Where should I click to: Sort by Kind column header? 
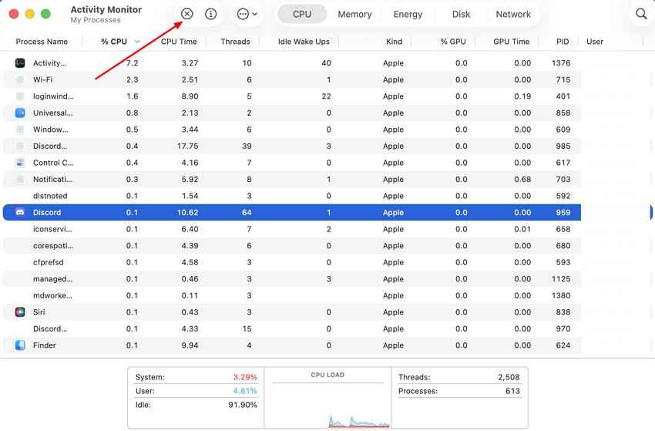pos(394,42)
